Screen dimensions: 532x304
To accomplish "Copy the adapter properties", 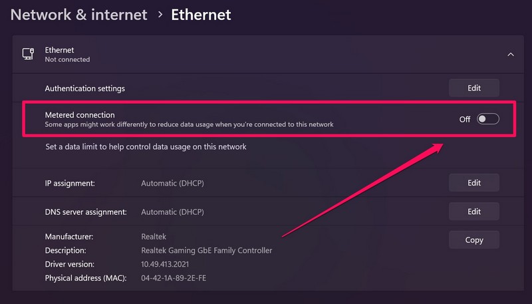I will click(x=473, y=240).
